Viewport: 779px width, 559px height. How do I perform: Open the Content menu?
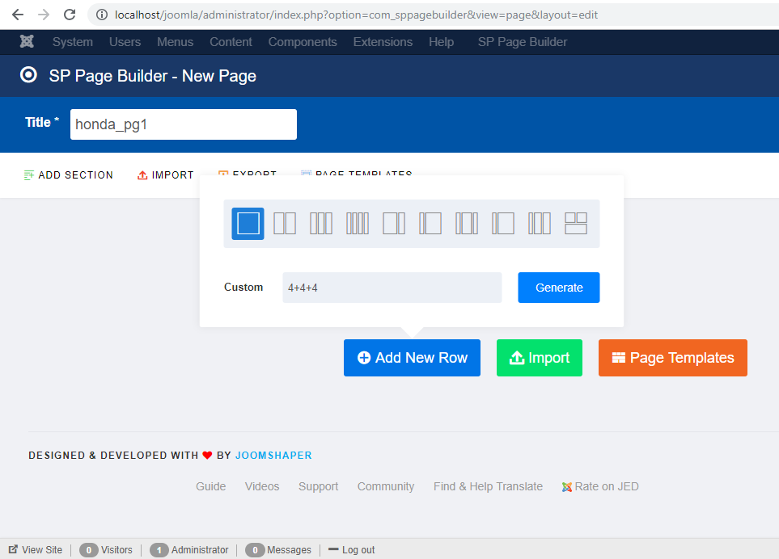click(x=231, y=42)
